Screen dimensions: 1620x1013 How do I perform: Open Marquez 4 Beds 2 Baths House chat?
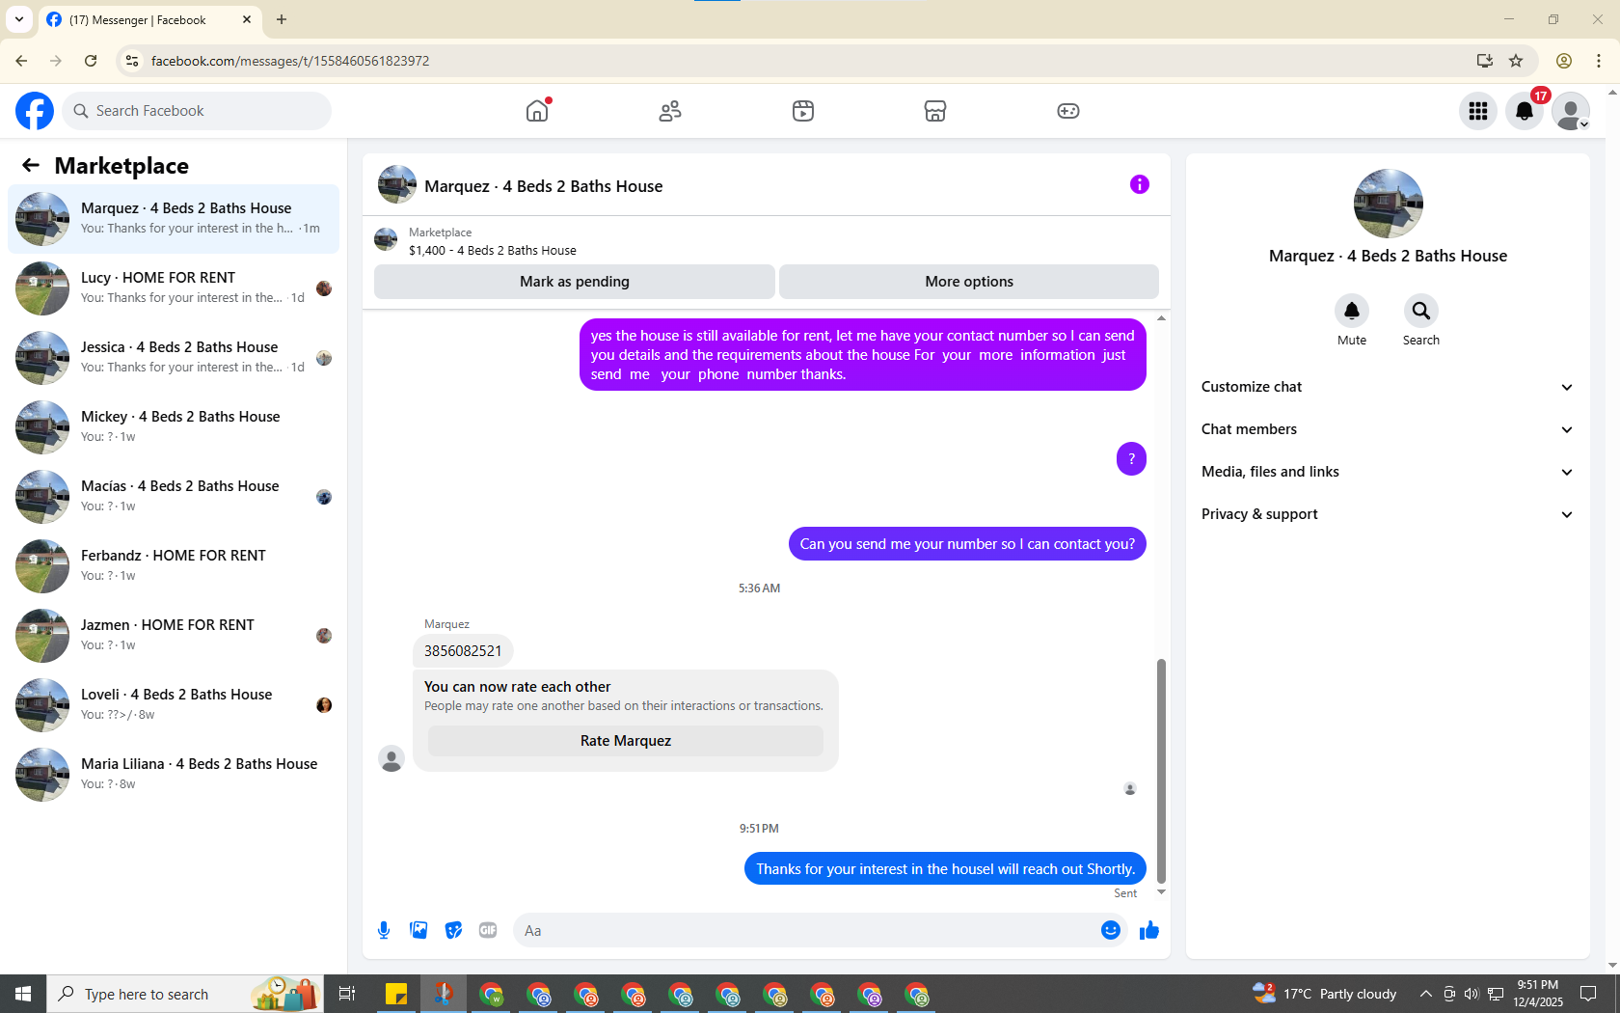coord(174,219)
